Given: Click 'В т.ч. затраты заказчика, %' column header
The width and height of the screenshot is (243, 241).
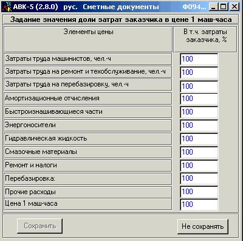Looking at the screenshot, I should tap(205, 40).
